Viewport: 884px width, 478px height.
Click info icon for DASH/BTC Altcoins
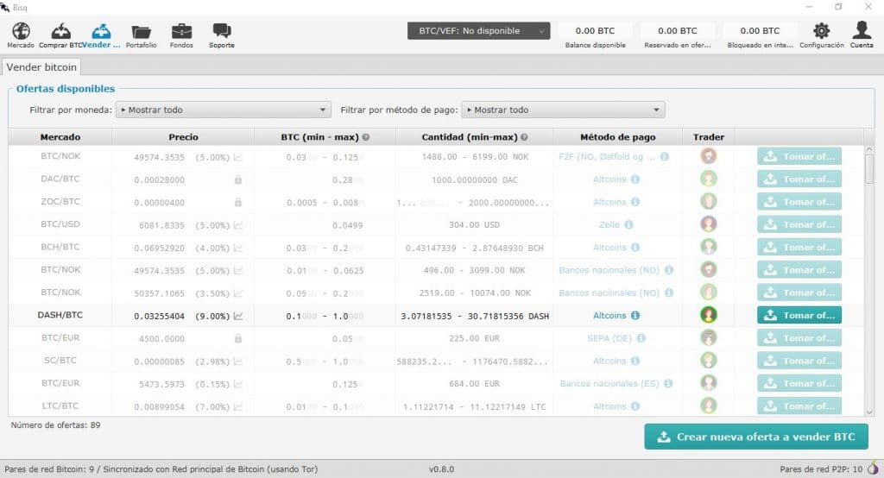tap(635, 316)
